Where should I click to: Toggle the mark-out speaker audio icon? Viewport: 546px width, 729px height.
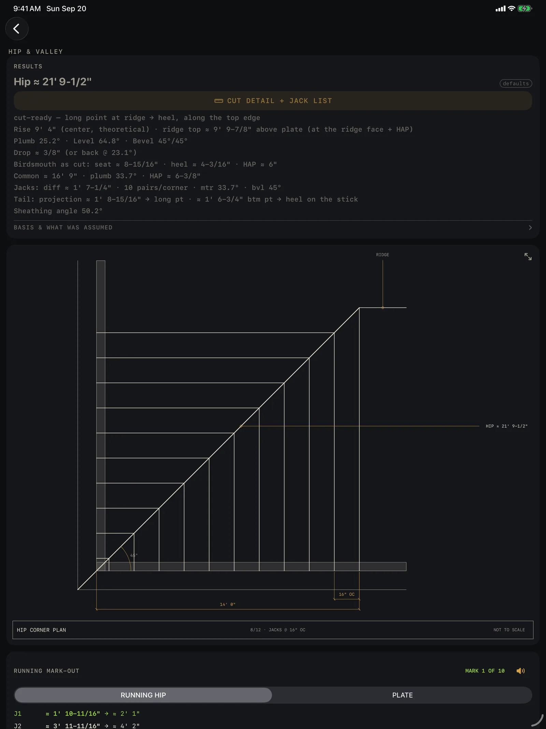coord(520,671)
